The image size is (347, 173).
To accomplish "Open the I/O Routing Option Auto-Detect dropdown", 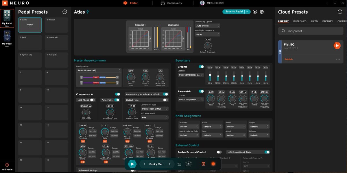I will click(x=207, y=26).
